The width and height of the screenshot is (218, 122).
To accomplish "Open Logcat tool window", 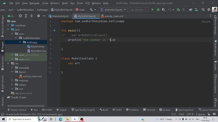I will (x=61, y=110).
